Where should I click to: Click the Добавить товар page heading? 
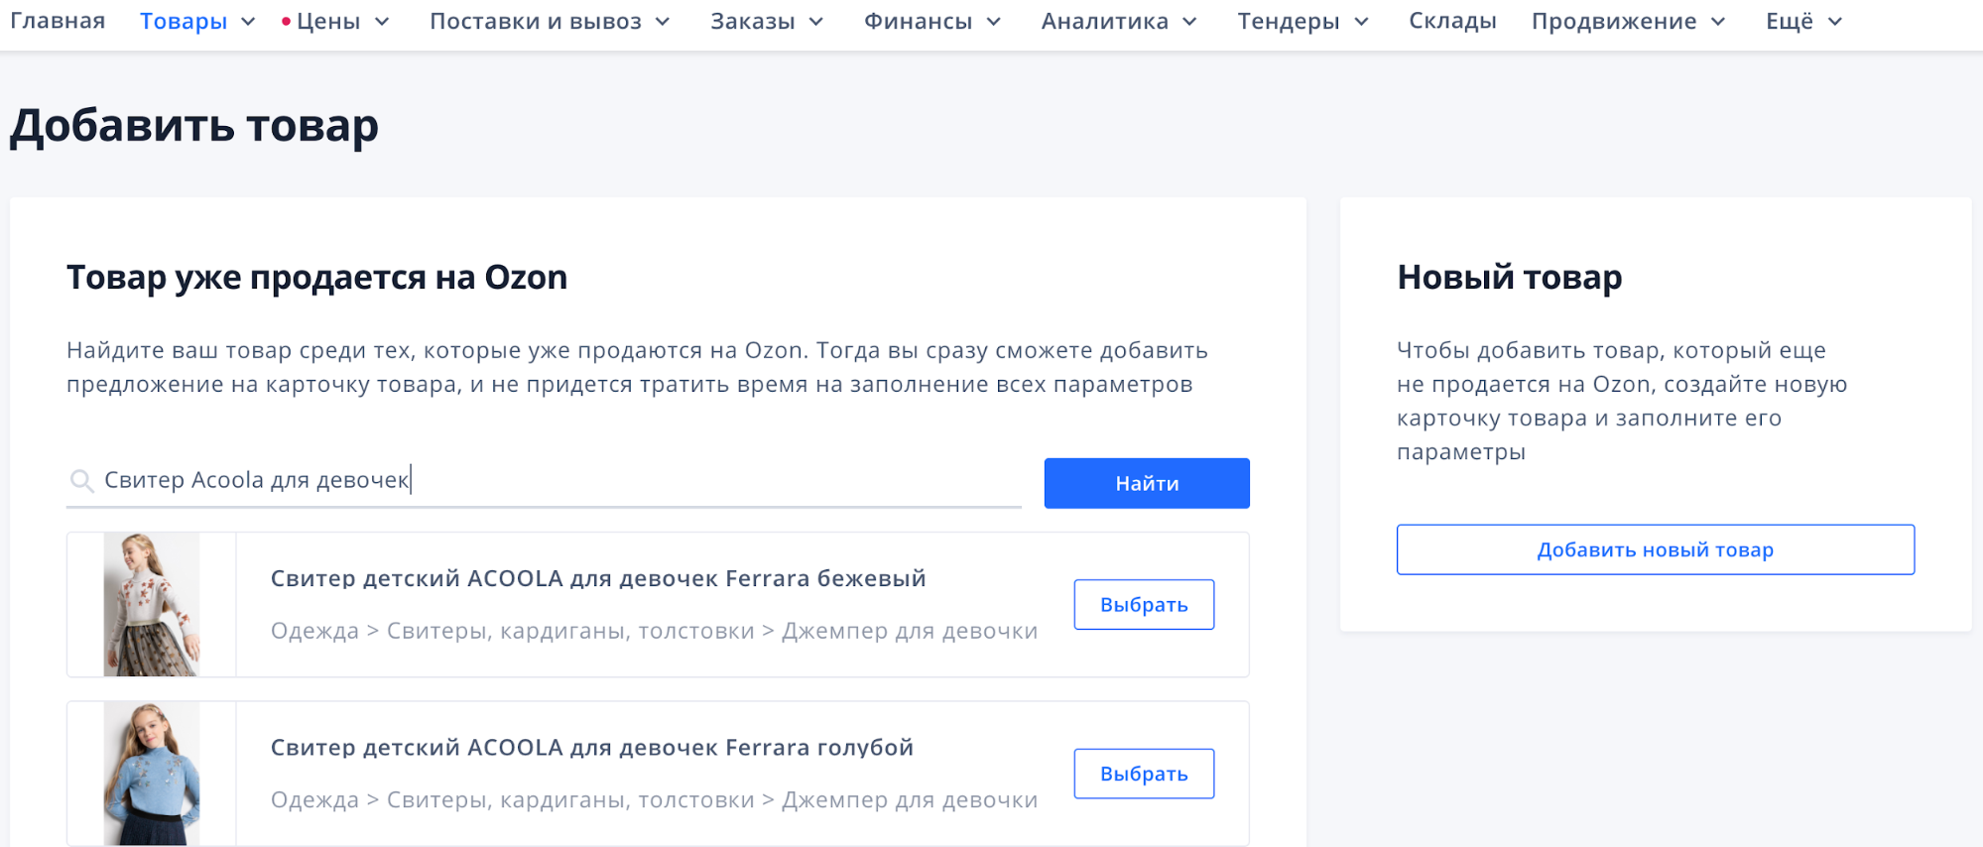(x=194, y=127)
